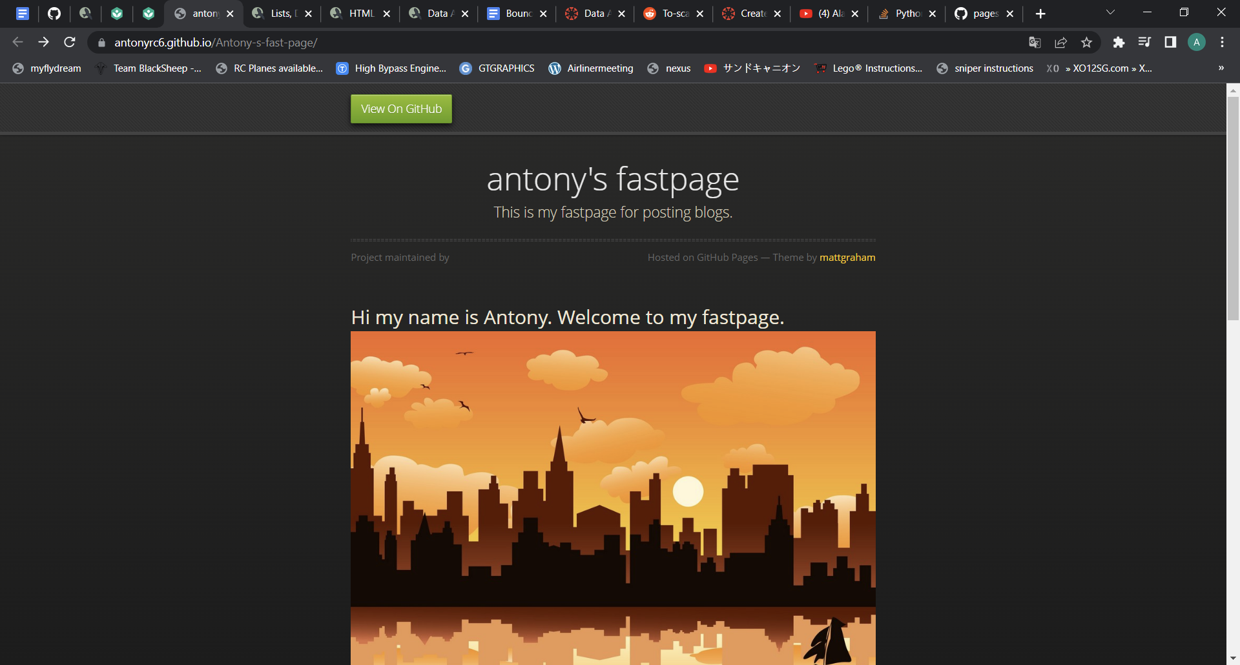Open the tab search dropdown arrow
1240x665 pixels.
[1110, 13]
